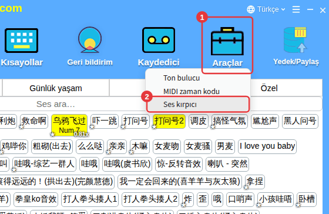Play the 乌鸦飞过 Num 7 sound
Viewport: 329px width, 214px height.
click(x=69, y=125)
